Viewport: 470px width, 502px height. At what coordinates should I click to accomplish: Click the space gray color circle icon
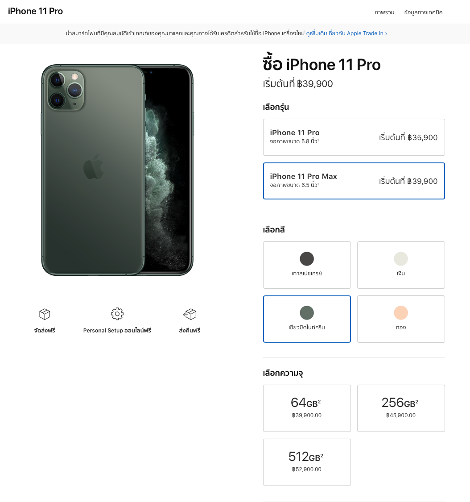(x=306, y=258)
